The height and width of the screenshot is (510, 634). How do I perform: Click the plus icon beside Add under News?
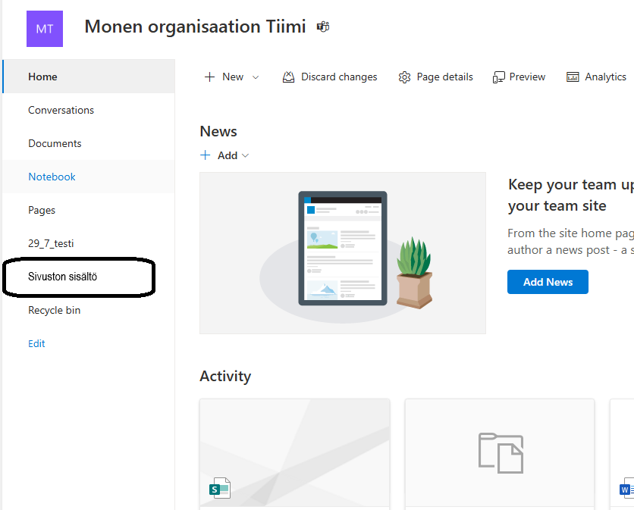click(x=206, y=155)
